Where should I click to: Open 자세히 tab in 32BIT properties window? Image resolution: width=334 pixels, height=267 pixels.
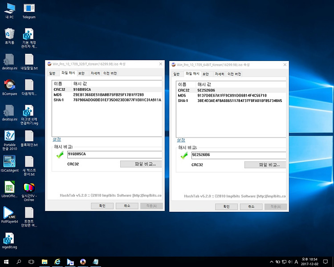point(95,73)
